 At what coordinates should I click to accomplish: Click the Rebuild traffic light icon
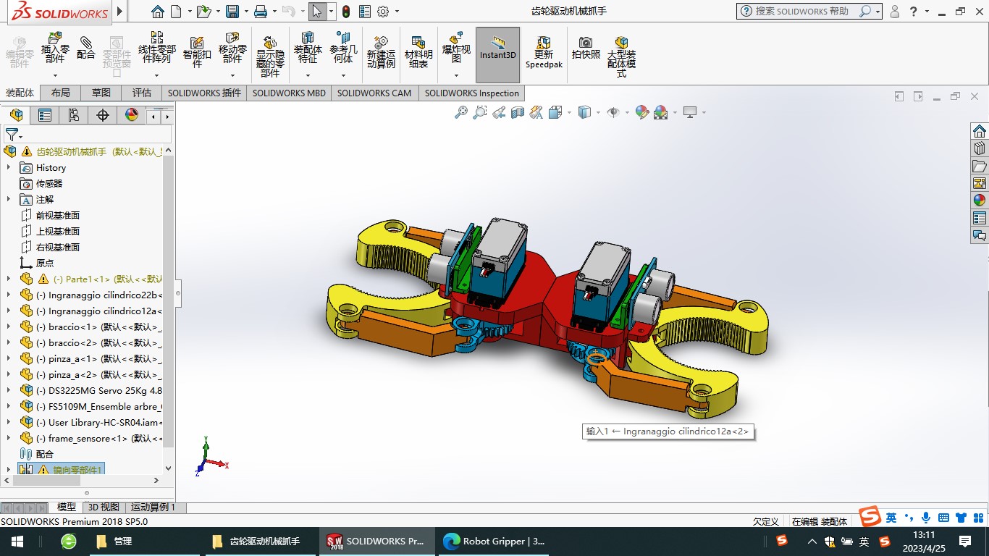pos(346,12)
